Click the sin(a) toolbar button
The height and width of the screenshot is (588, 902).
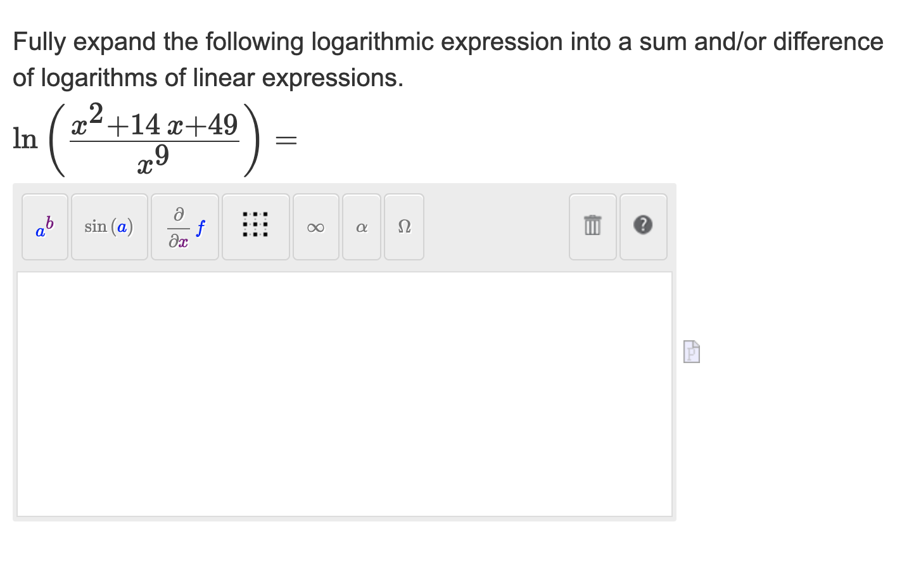(109, 227)
